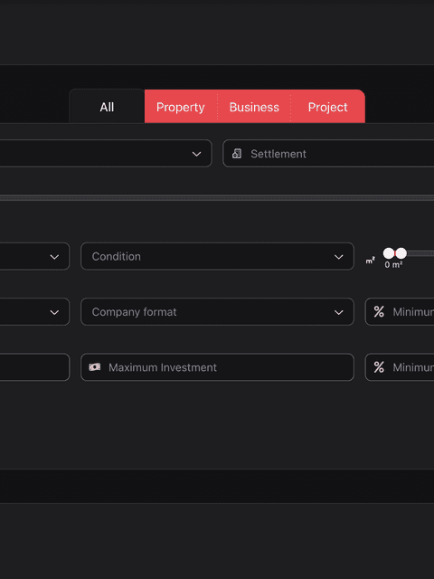This screenshot has width=434, height=579.
Task: Select the Property tab
Action: click(x=181, y=107)
